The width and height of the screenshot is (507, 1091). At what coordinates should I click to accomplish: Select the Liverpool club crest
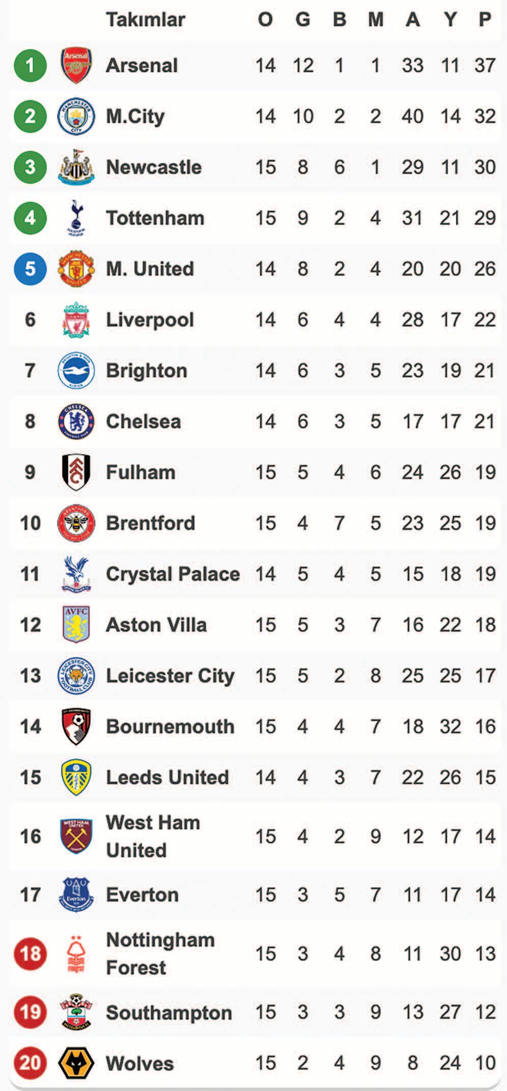(x=76, y=320)
